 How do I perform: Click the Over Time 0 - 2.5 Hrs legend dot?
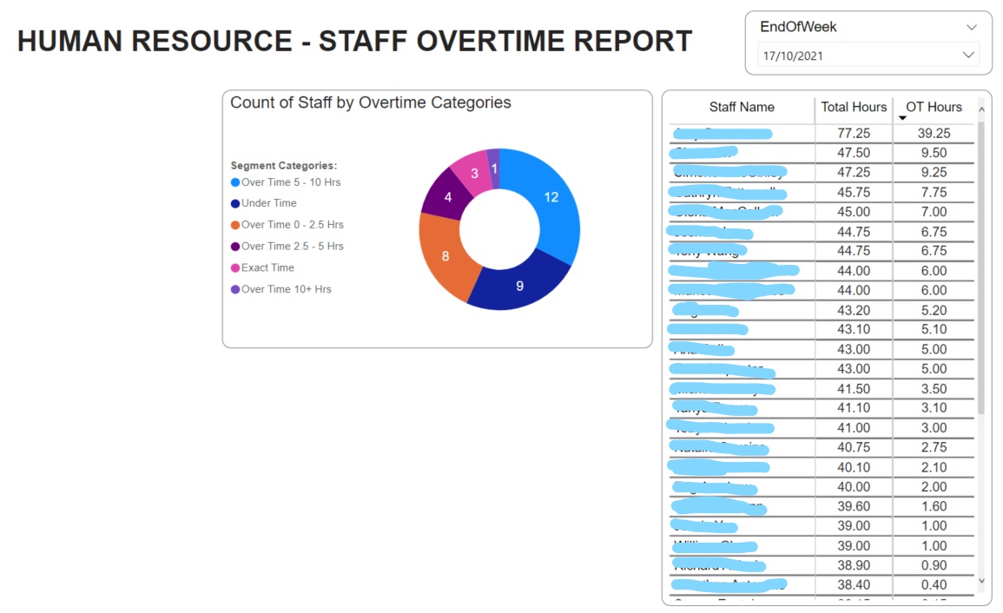(x=235, y=225)
